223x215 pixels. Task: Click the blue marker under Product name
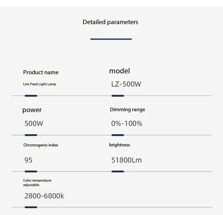(31, 96)
